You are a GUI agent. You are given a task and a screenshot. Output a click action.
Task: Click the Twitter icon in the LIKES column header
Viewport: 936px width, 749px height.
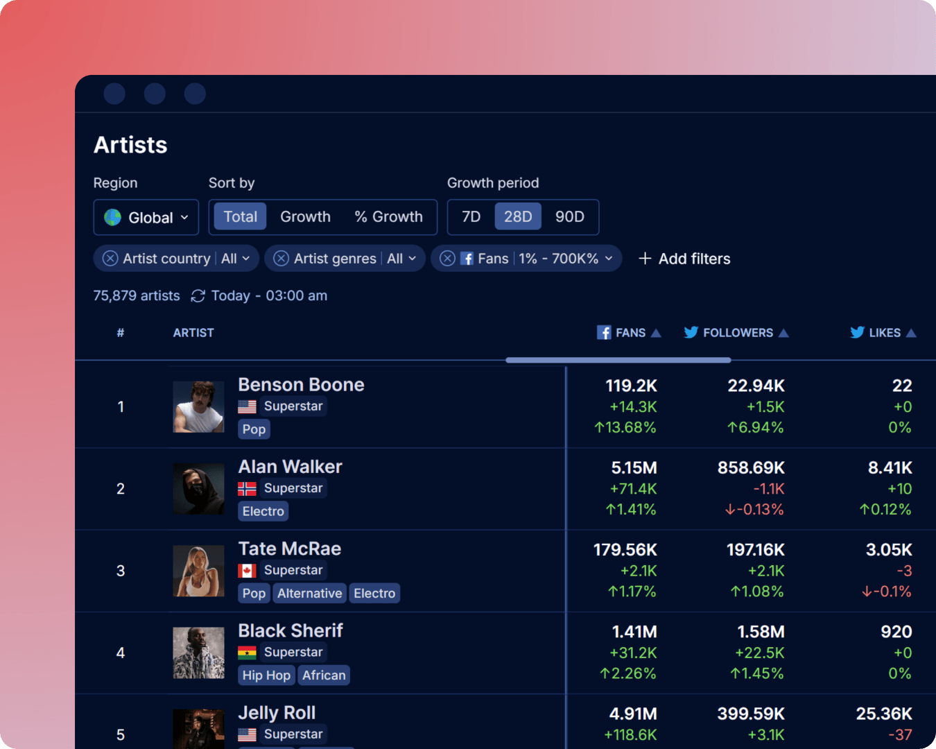[x=857, y=332]
